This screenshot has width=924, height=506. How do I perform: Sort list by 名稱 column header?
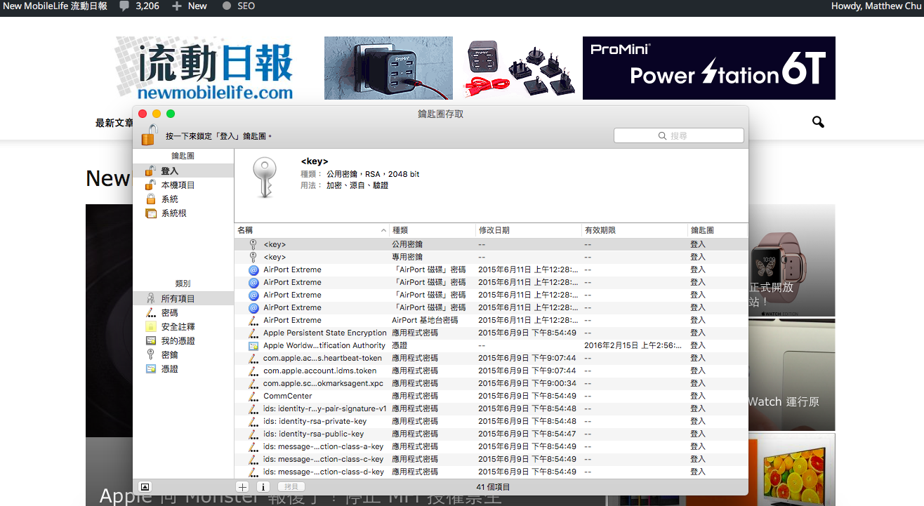(308, 230)
